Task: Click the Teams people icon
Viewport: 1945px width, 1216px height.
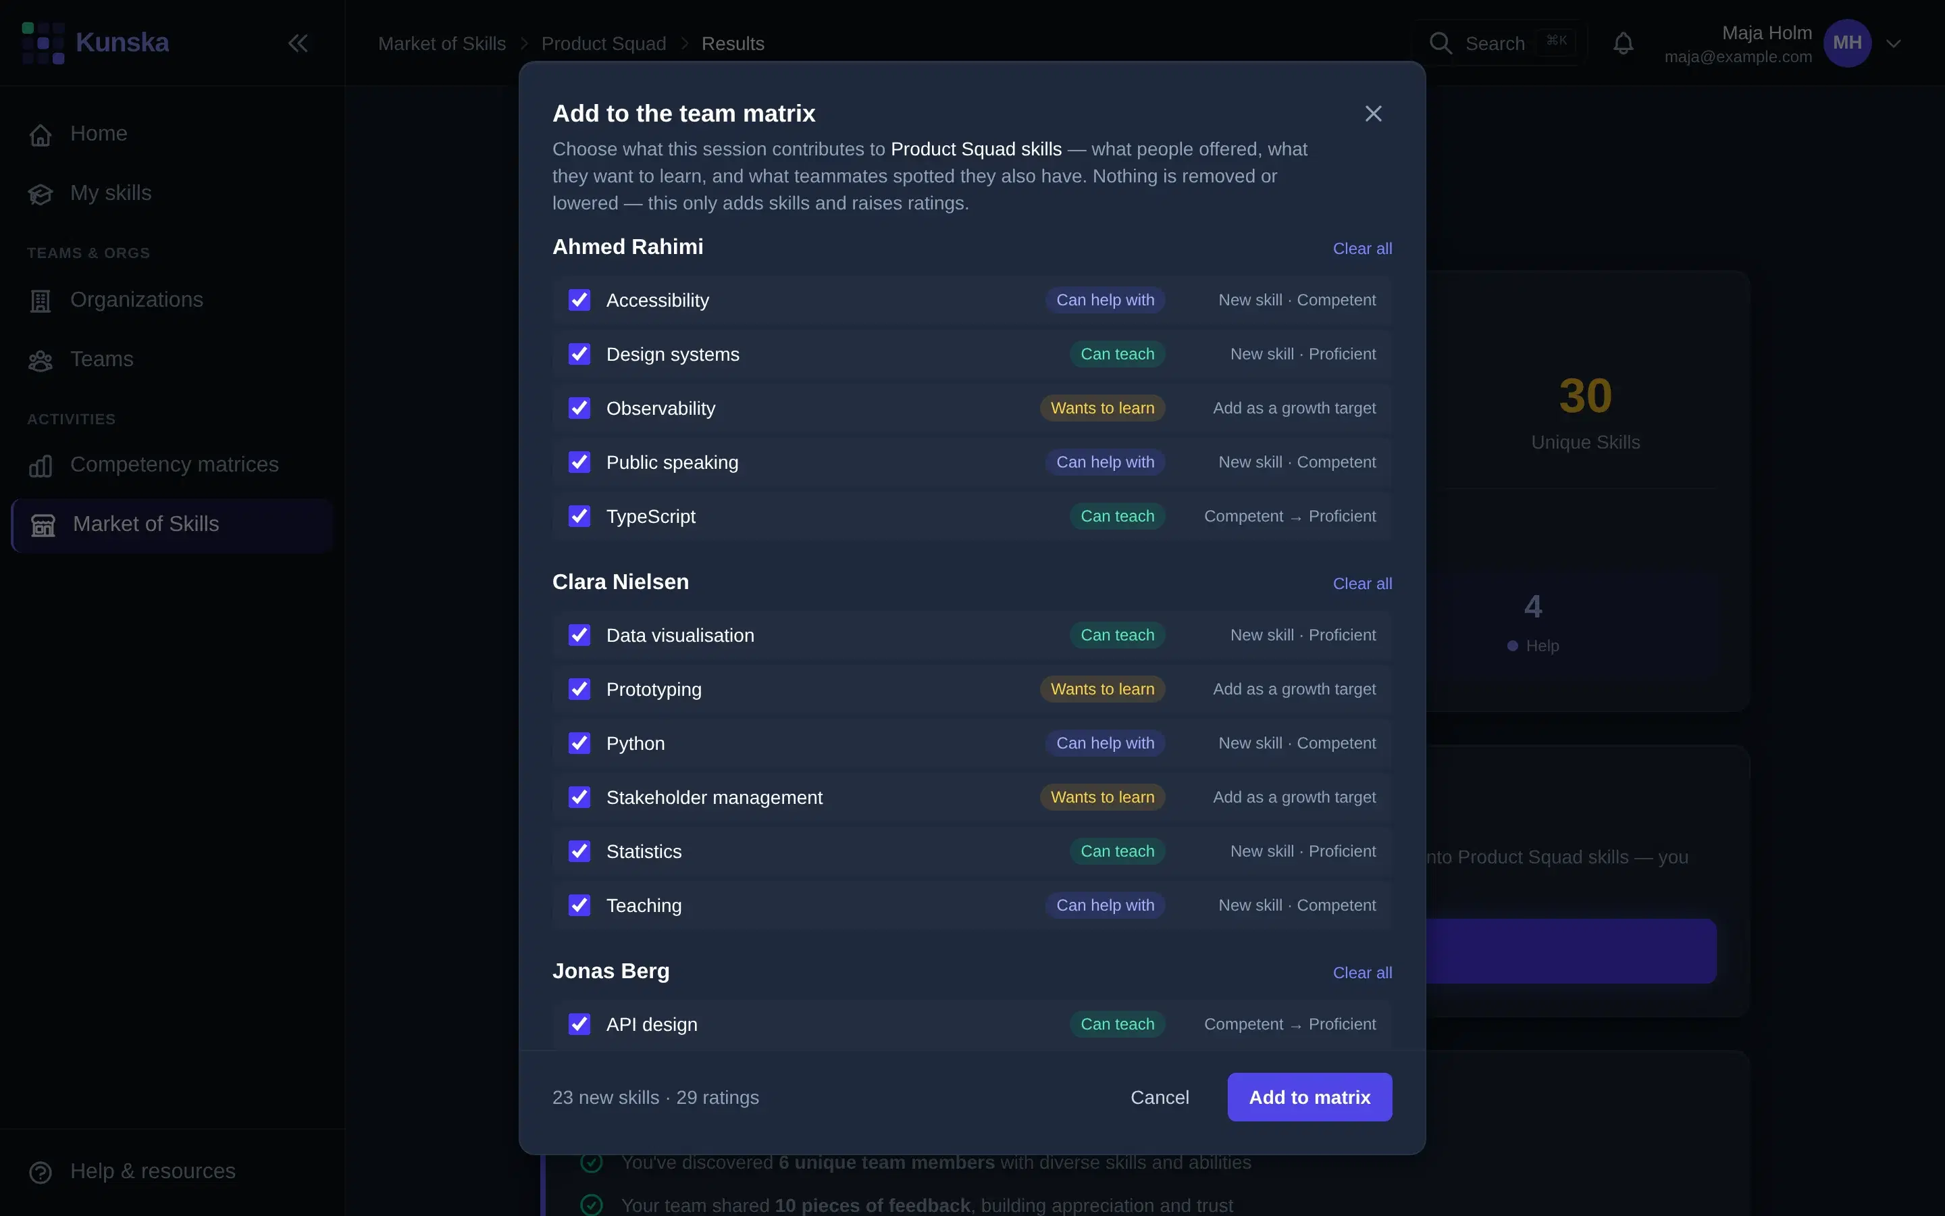Action: coord(41,360)
